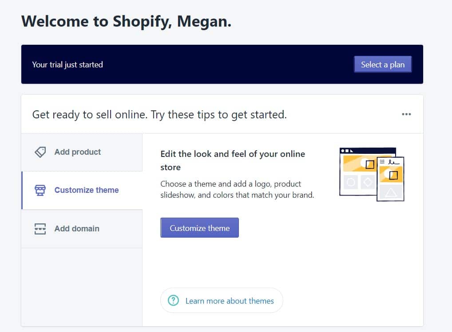Open the Learn more about themes link

point(230,301)
